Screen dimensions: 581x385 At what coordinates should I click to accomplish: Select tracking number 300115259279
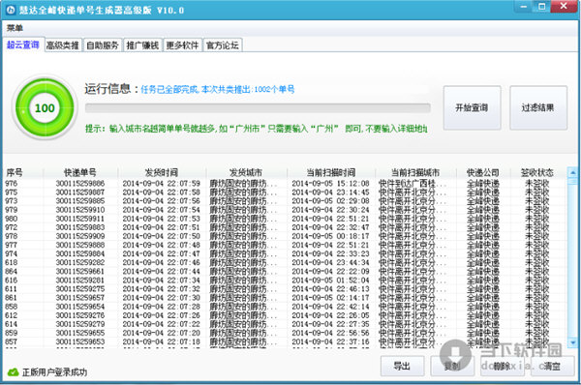click(80, 324)
